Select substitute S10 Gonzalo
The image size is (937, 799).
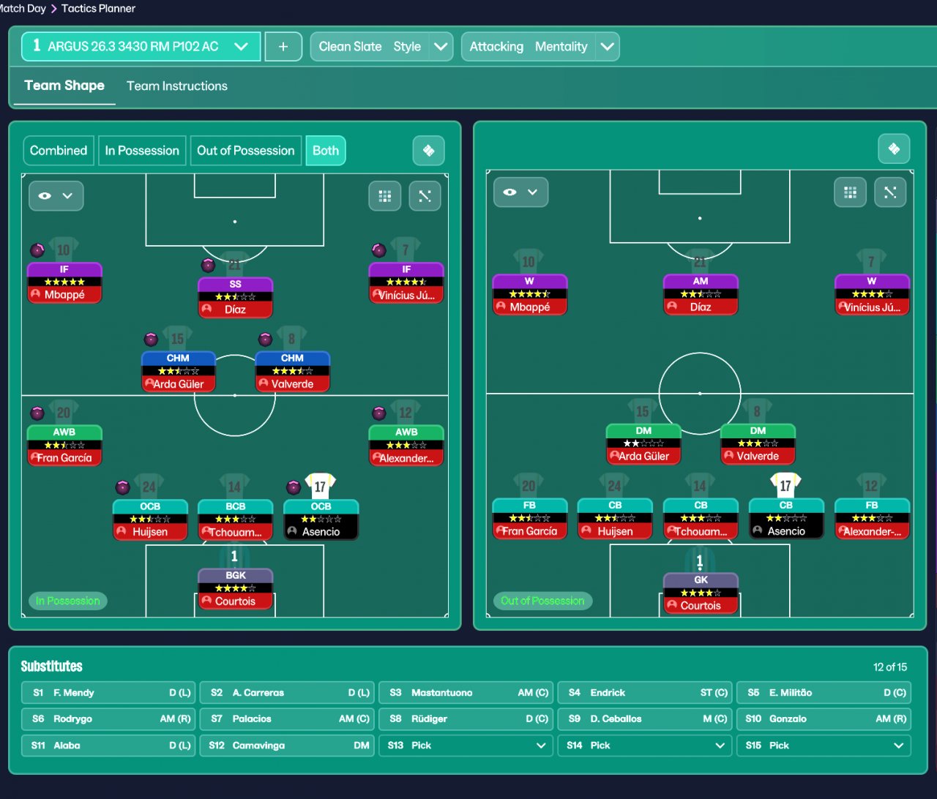pyautogui.click(x=824, y=719)
